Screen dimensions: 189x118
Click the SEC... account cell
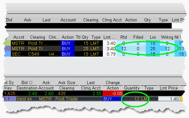coord(18,54)
